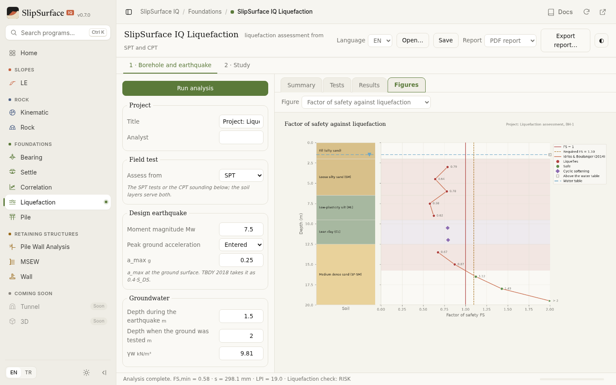
Task: Switch sidebar language to EN
Action: tap(14, 373)
